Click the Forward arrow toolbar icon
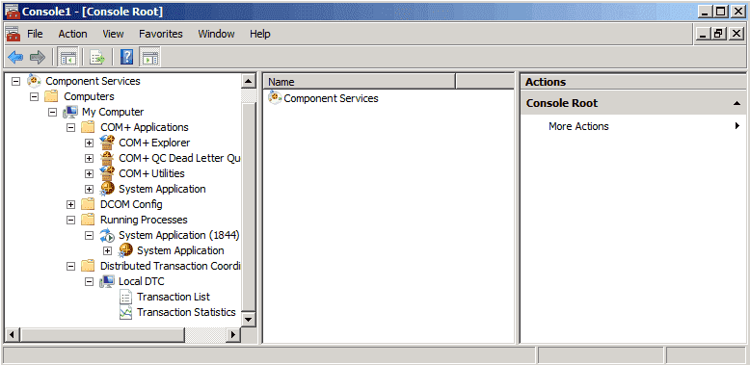The height and width of the screenshot is (365, 750). 38,58
